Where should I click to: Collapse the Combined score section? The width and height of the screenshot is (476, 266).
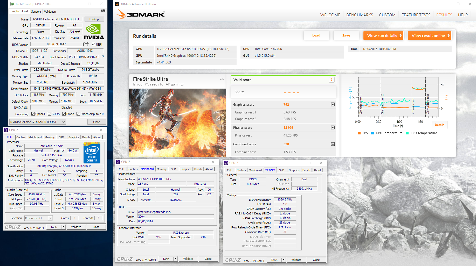click(x=333, y=144)
